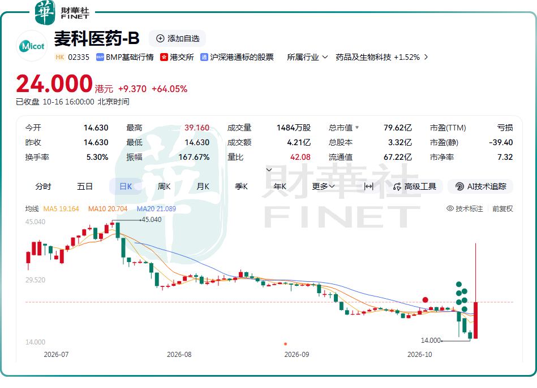Click the BMP basic quotes icon
The image size is (537, 388).
pos(100,57)
